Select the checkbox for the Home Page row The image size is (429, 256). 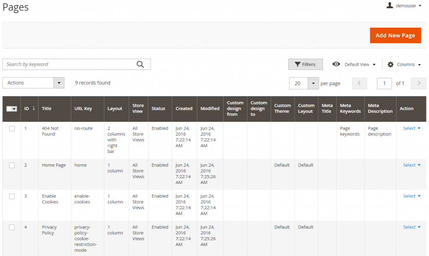tap(12, 165)
